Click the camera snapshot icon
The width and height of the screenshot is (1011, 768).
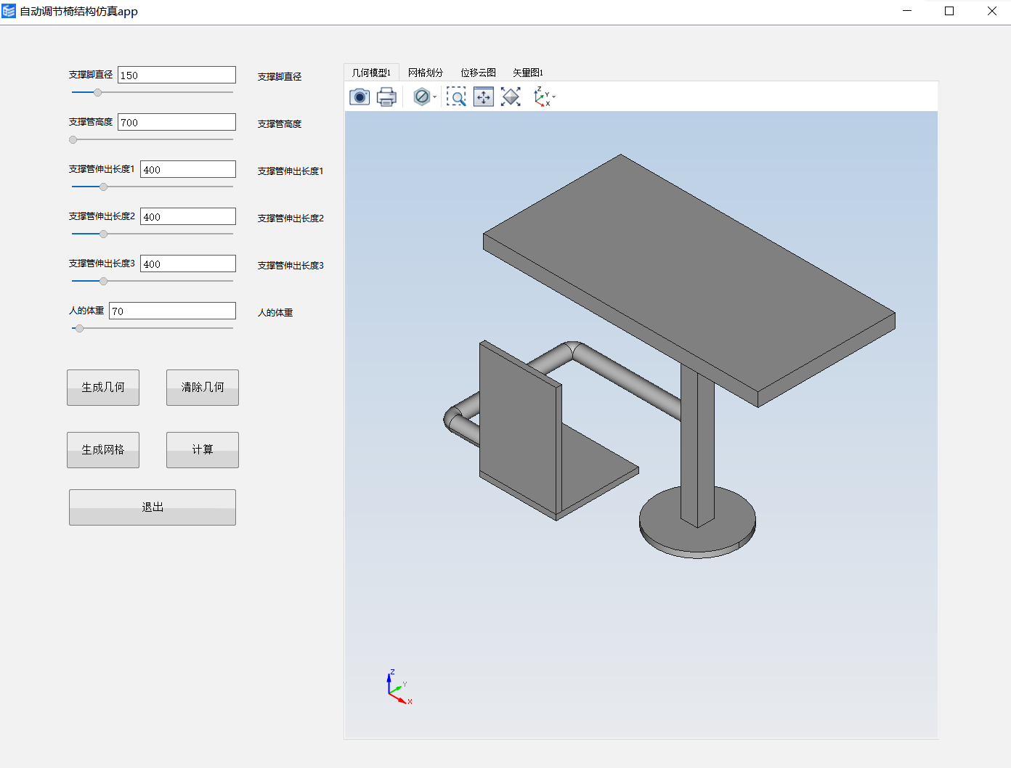pyautogui.click(x=360, y=97)
